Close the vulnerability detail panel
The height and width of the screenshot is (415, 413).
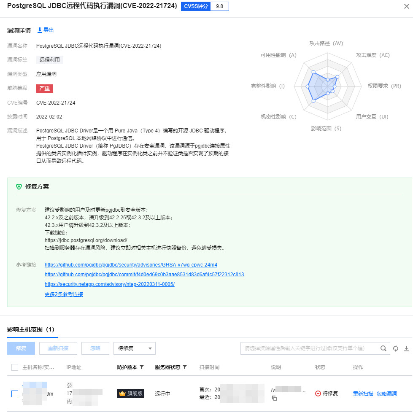tap(406, 6)
